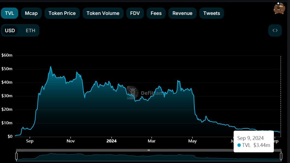
Task: Click the embed chart code icon
Action: tap(275, 30)
